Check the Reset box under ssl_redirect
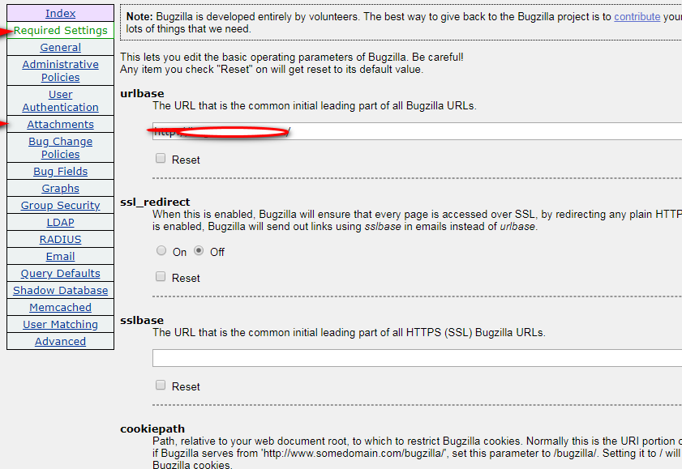Viewport: 682px width, 469px height. (161, 277)
